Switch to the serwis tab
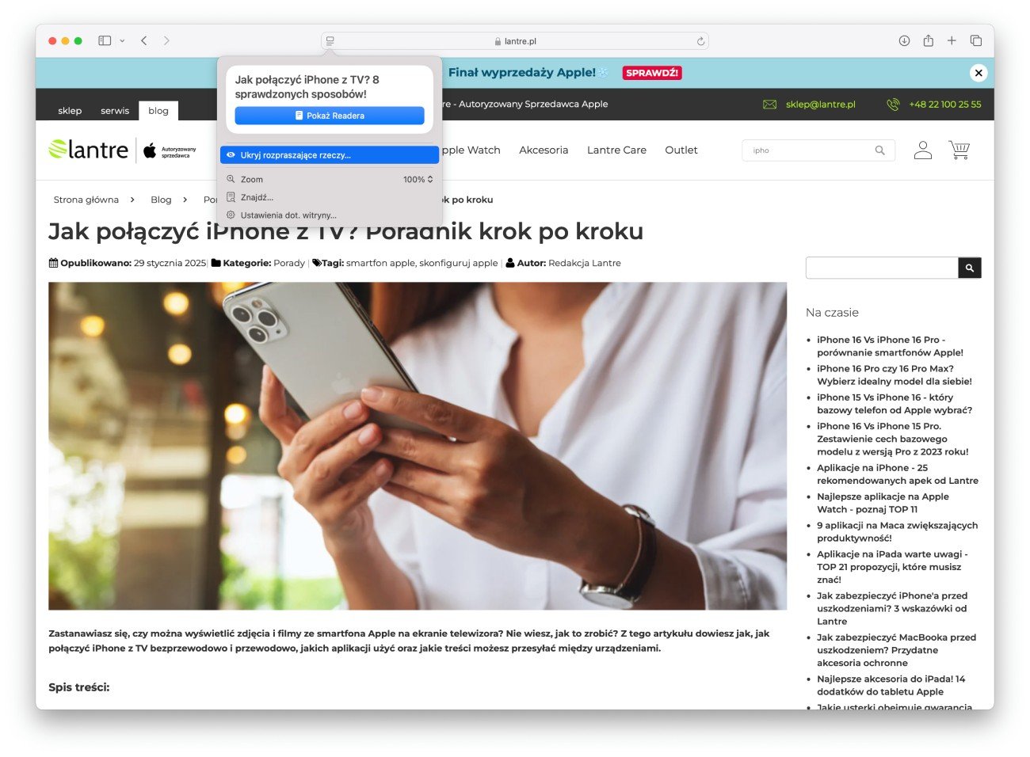The width and height of the screenshot is (1030, 757). pyautogui.click(x=115, y=111)
